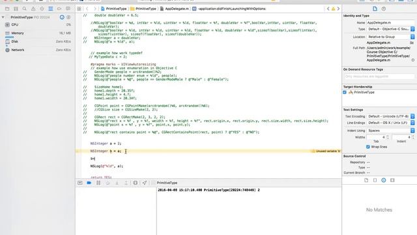Image resolution: width=417 pixels, height=235 pixels.
Task: Select the Debug navigator icon
Action: coord(51,8)
